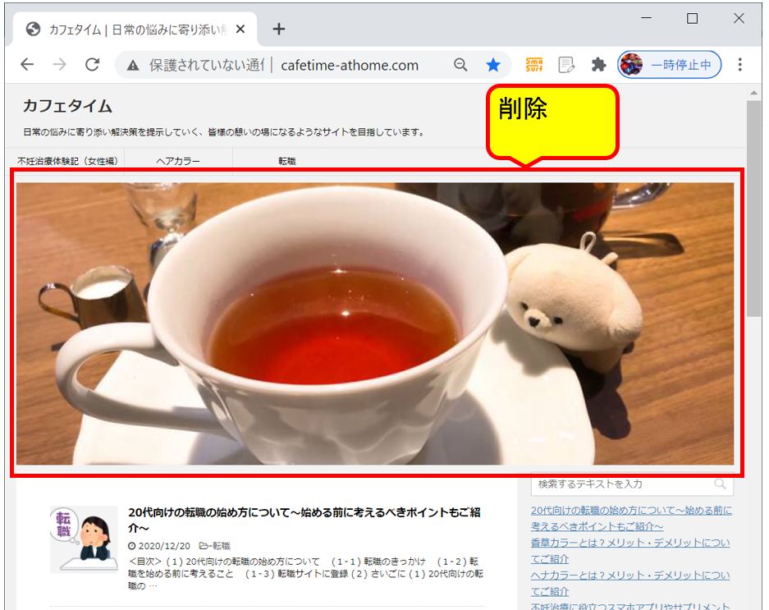Click the カフェタイム site title

tap(67, 106)
